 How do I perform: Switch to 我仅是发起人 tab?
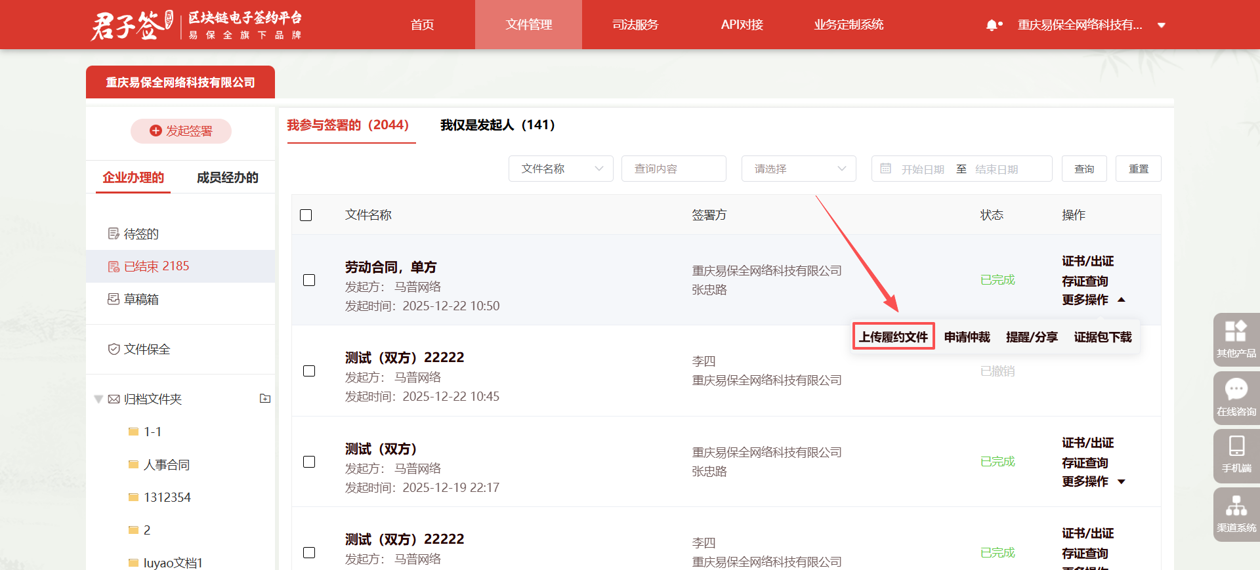click(497, 125)
